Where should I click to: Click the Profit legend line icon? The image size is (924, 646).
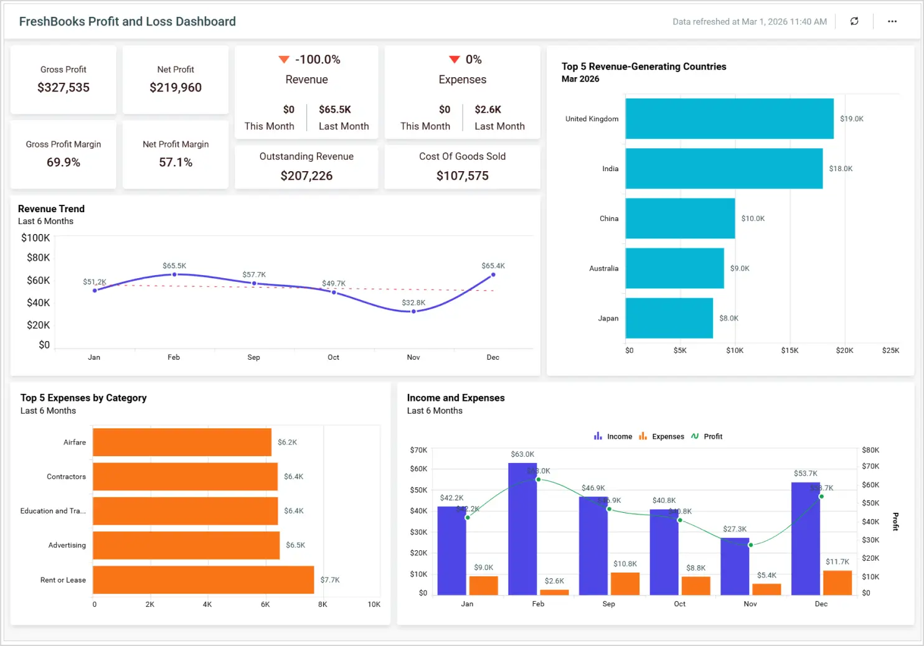tap(695, 436)
